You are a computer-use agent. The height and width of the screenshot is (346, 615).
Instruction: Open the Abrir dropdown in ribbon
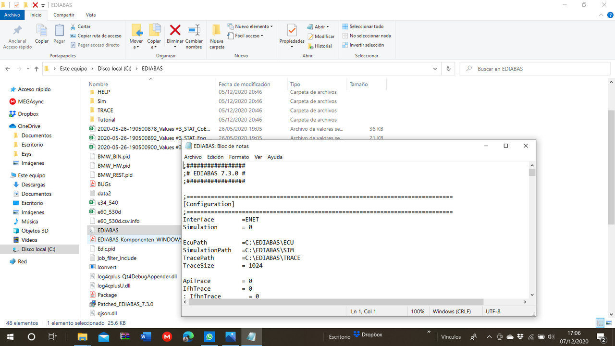(318, 27)
